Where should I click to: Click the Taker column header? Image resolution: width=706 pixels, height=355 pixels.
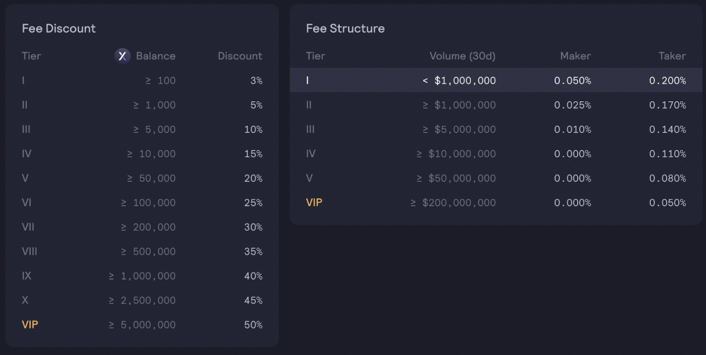point(672,56)
